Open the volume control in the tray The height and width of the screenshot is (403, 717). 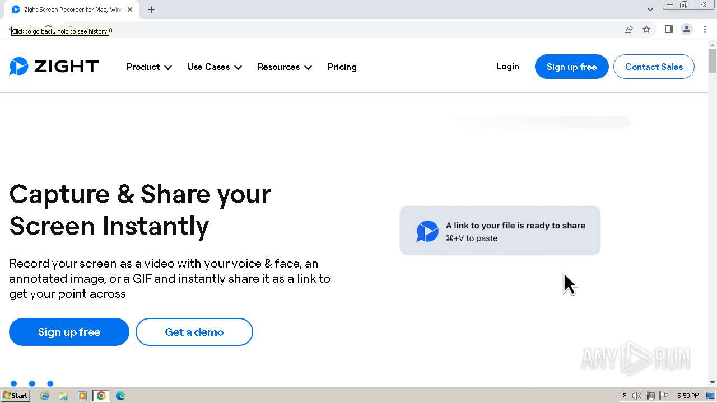pos(637,396)
